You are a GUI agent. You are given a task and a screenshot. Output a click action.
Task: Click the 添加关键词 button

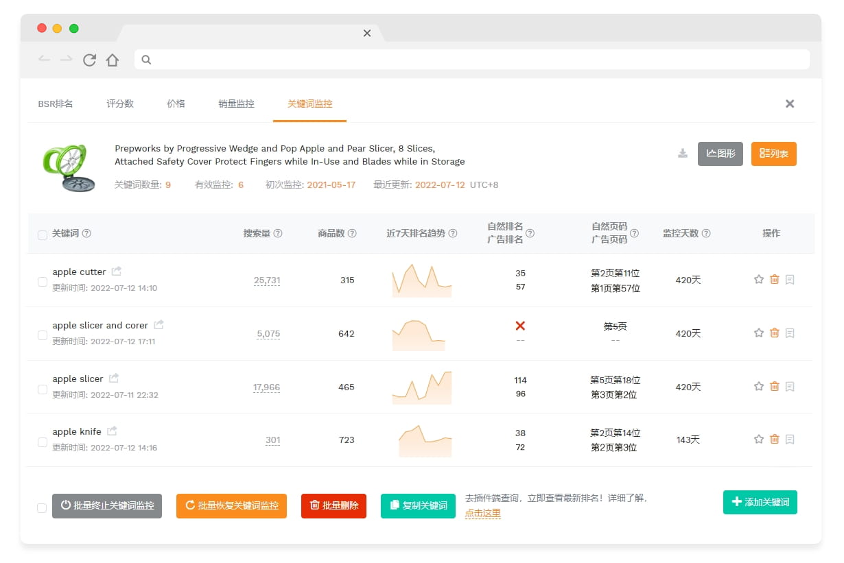[760, 502]
